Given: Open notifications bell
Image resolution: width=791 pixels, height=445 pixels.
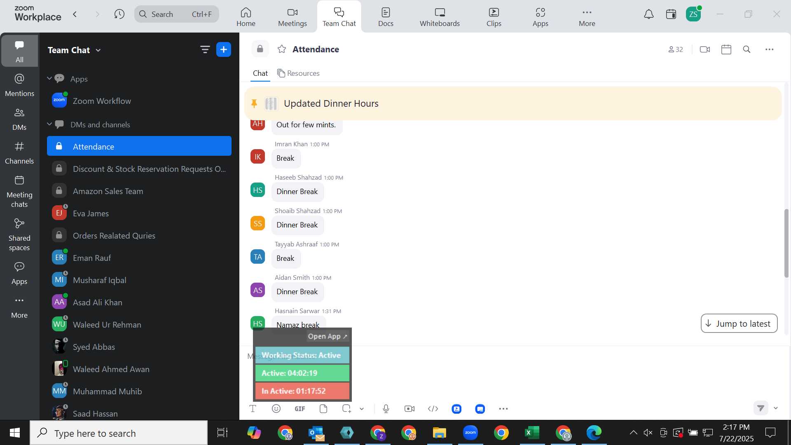Looking at the screenshot, I should (x=649, y=14).
